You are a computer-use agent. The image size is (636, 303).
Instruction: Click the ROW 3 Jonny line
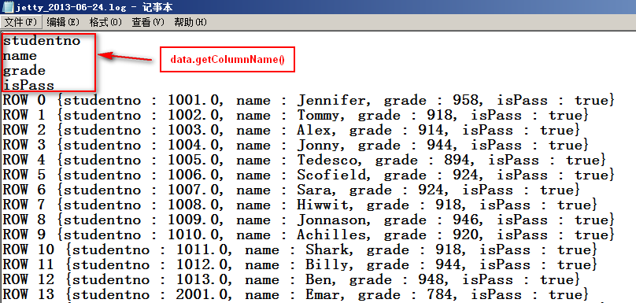295,146
